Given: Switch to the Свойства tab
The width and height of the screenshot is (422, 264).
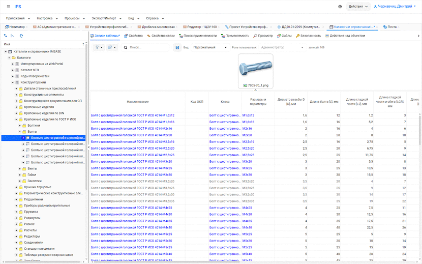Looking at the screenshot, I should (x=133, y=36).
